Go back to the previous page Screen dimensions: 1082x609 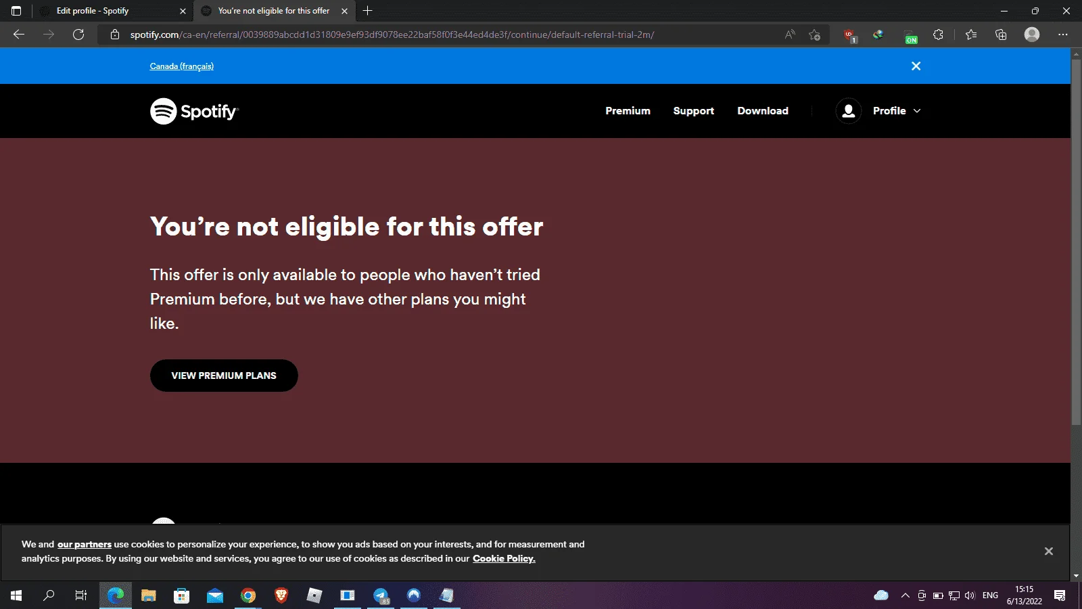pyautogui.click(x=19, y=35)
